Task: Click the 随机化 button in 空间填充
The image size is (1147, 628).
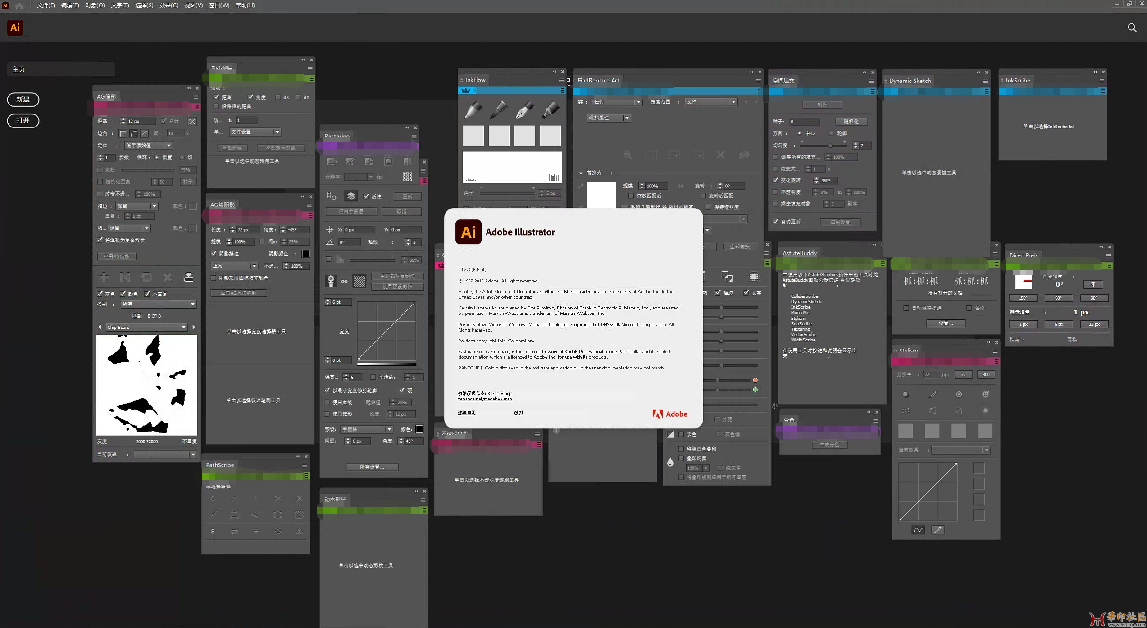Action: (x=851, y=122)
